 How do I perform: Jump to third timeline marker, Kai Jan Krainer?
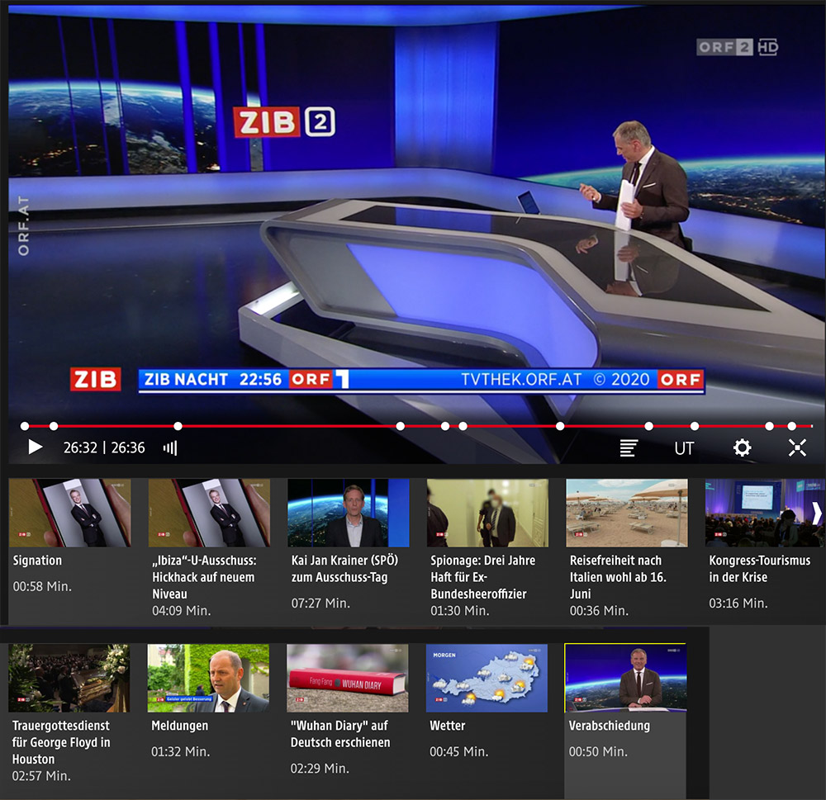178,426
